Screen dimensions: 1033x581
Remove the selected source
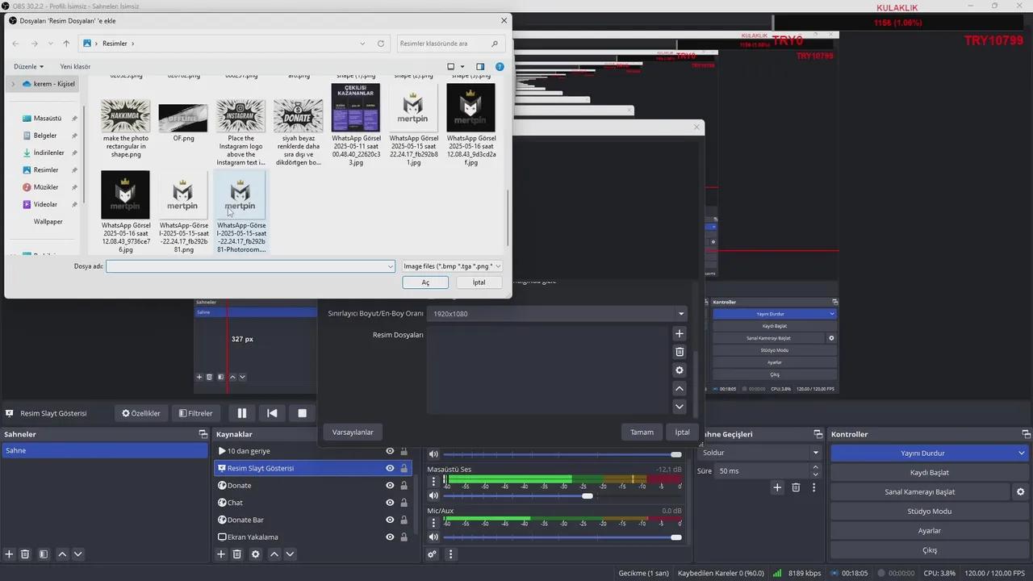click(x=236, y=554)
